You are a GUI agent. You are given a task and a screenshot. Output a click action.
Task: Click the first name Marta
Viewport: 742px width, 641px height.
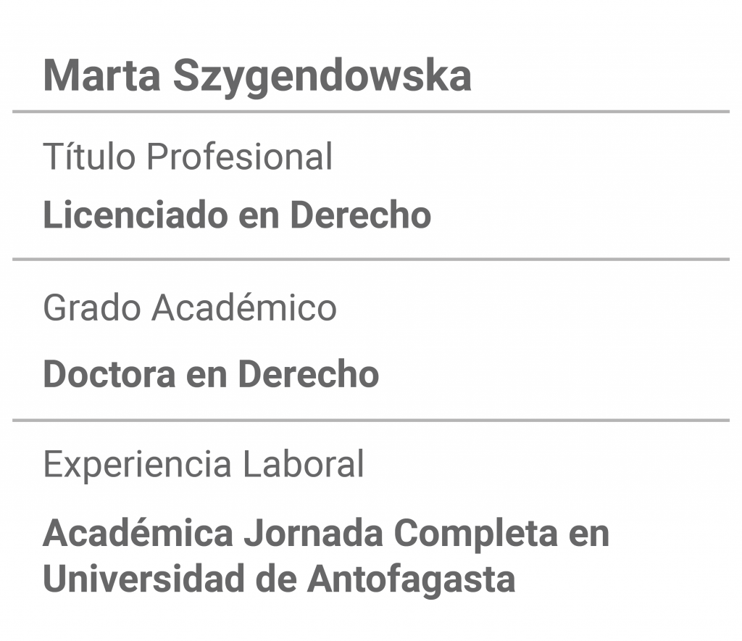click(101, 75)
